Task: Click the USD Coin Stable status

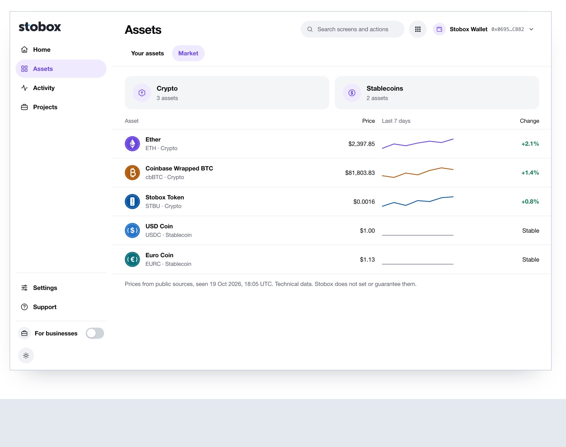Action: (531, 231)
